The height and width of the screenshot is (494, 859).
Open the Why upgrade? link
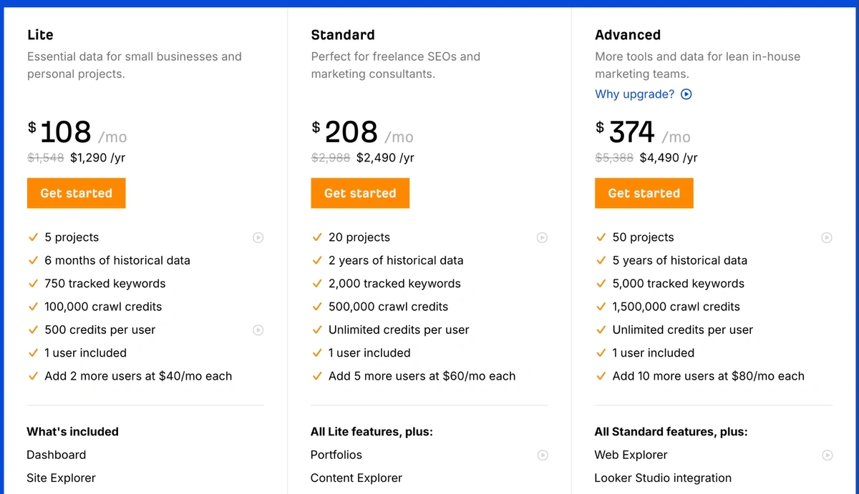coord(635,94)
